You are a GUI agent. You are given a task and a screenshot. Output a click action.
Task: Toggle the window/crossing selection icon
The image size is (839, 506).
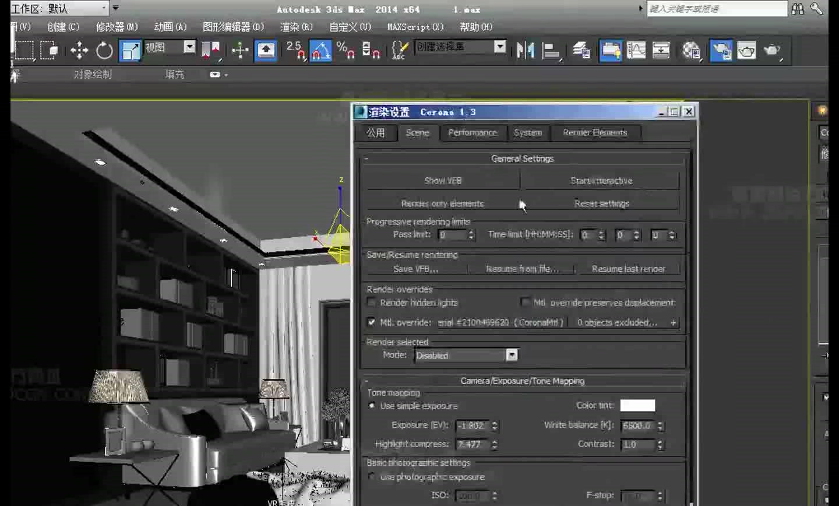coord(50,50)
